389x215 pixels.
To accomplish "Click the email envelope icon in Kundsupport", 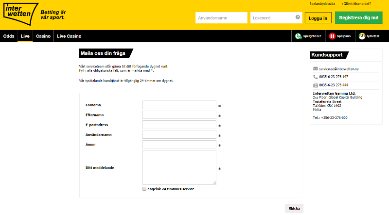I will pos(315,68).
